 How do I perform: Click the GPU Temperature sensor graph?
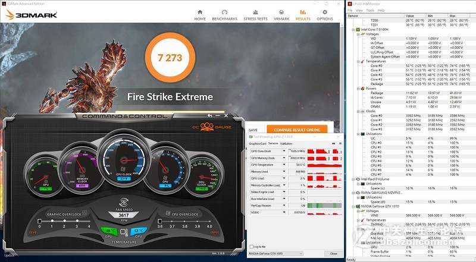[x=324, y=165]
